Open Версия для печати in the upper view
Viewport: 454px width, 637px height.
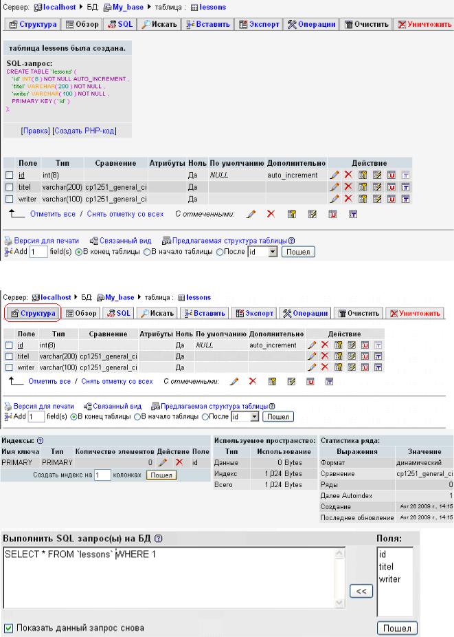(x=46, y=241)
